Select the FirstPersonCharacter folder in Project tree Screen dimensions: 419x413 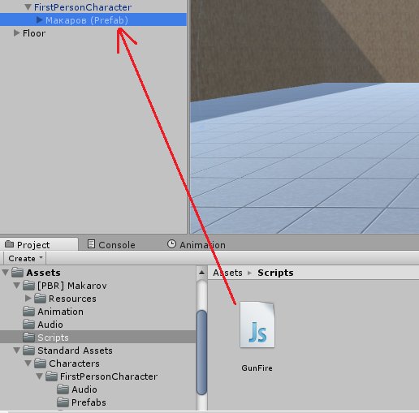[x=109, y=376]
